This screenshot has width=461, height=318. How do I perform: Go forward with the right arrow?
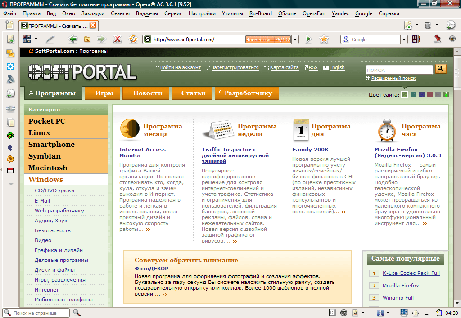click(x=101, y=39)
